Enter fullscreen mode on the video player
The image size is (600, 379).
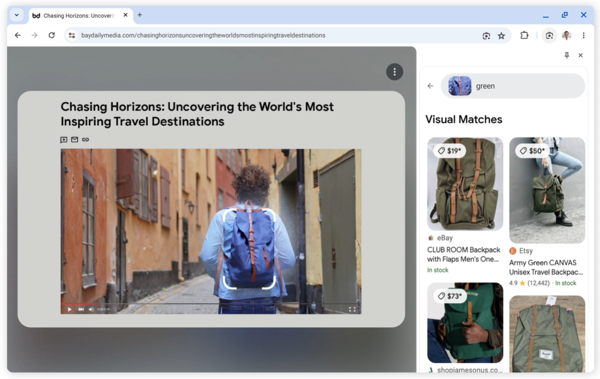pyautogui.click(x=352, y=309)
